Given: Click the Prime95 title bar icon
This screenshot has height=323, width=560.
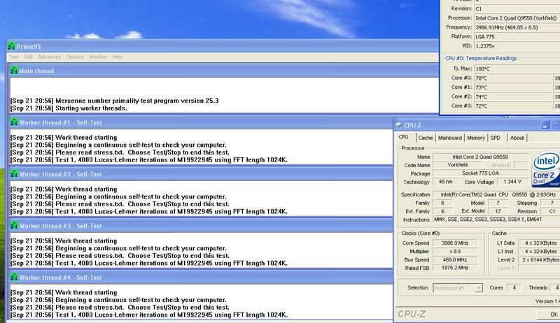Looking at the screenshot, I should coord(11,46).
